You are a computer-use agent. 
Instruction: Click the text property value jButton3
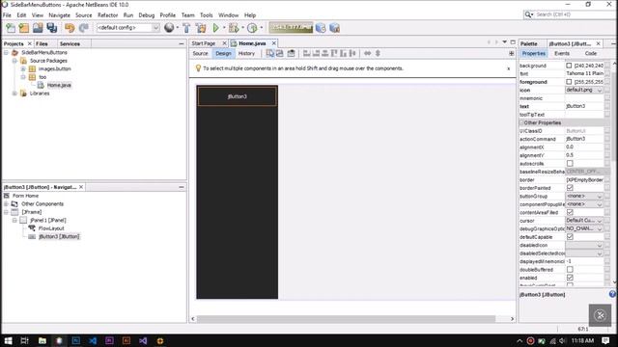pyautogui.click(x=584, y=106)
